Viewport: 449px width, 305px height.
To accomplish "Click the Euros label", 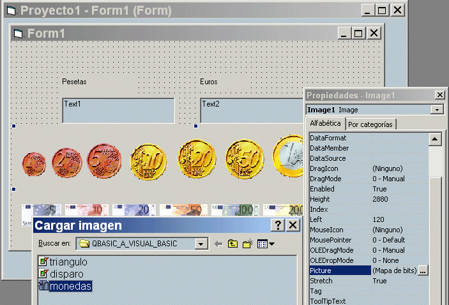I will pyautogui.click(x=208, y=82).
